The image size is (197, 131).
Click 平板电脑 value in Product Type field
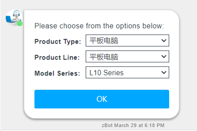point(104,41)
